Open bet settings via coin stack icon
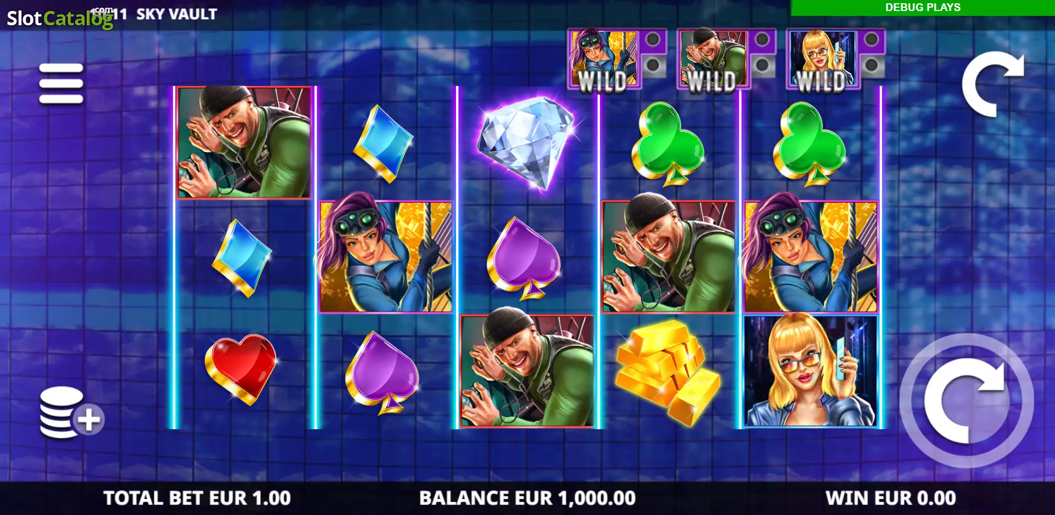Screen dimensions: 1055x515 coord(71,412)
